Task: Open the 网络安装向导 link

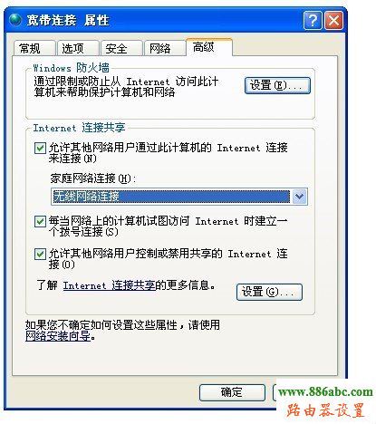Action: tap(58, 336)
